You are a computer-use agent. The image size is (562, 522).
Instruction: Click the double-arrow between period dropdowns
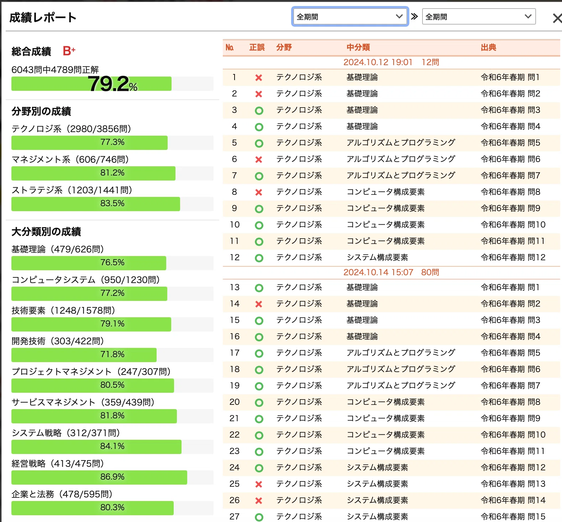(x=414, y=16)
